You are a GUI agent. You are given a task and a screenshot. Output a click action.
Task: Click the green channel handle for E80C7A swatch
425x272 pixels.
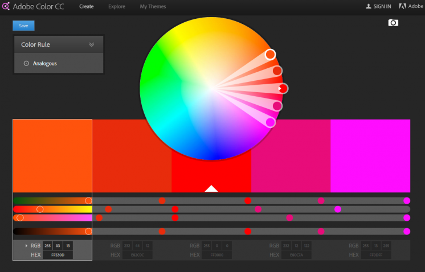pyautogui.click(x=258, y=209)
